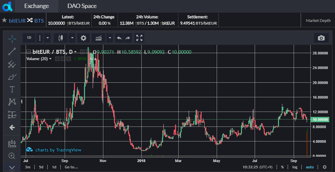Take a chart snapshot with camera icon
Image resolution: width=335 pixels, height=172 pixels.
(321, 38)
